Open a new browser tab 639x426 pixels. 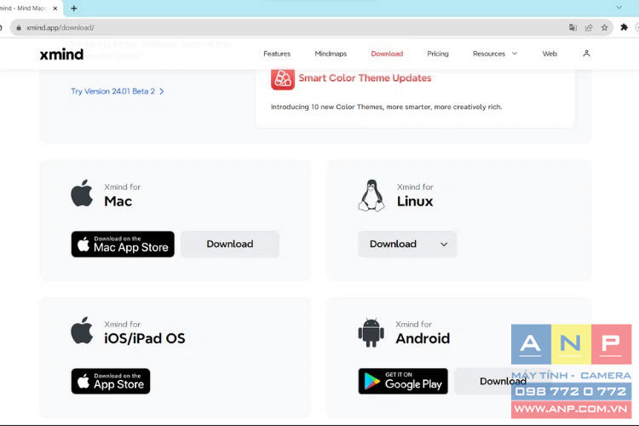point(74,9)
